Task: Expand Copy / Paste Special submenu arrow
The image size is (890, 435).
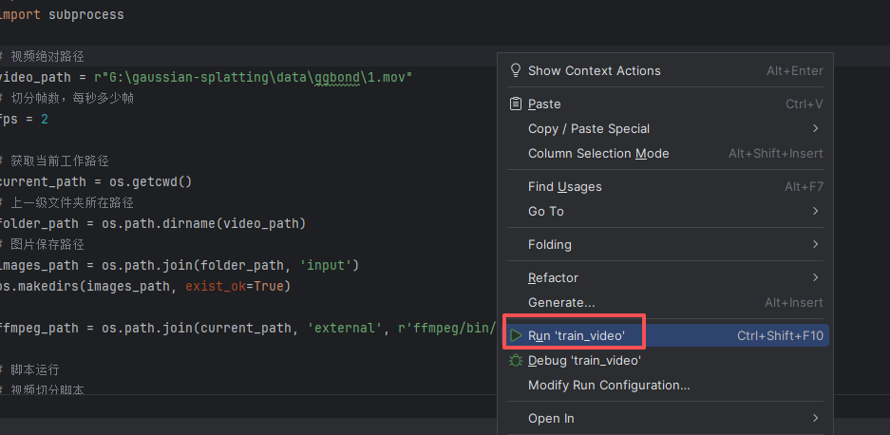Action: (x=816, y=128)
